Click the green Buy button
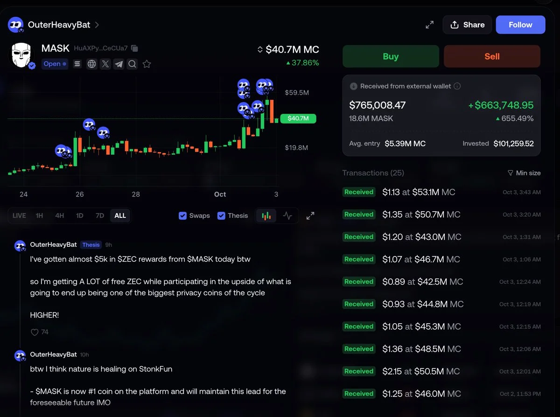The height and width of the screenshot is (417, 560). click(391, 56)
